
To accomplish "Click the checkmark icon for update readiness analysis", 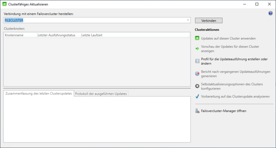I will [197, 97].
